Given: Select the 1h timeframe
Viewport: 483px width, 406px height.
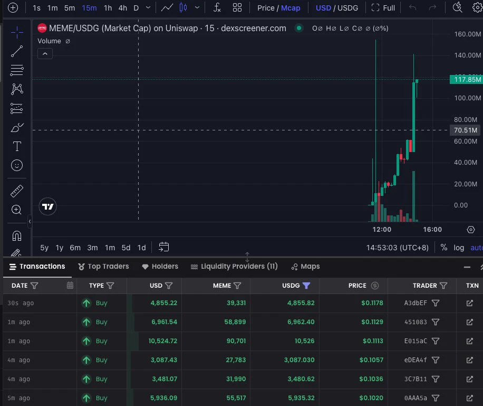Looking at the screenshot, I should click(108, 8).
